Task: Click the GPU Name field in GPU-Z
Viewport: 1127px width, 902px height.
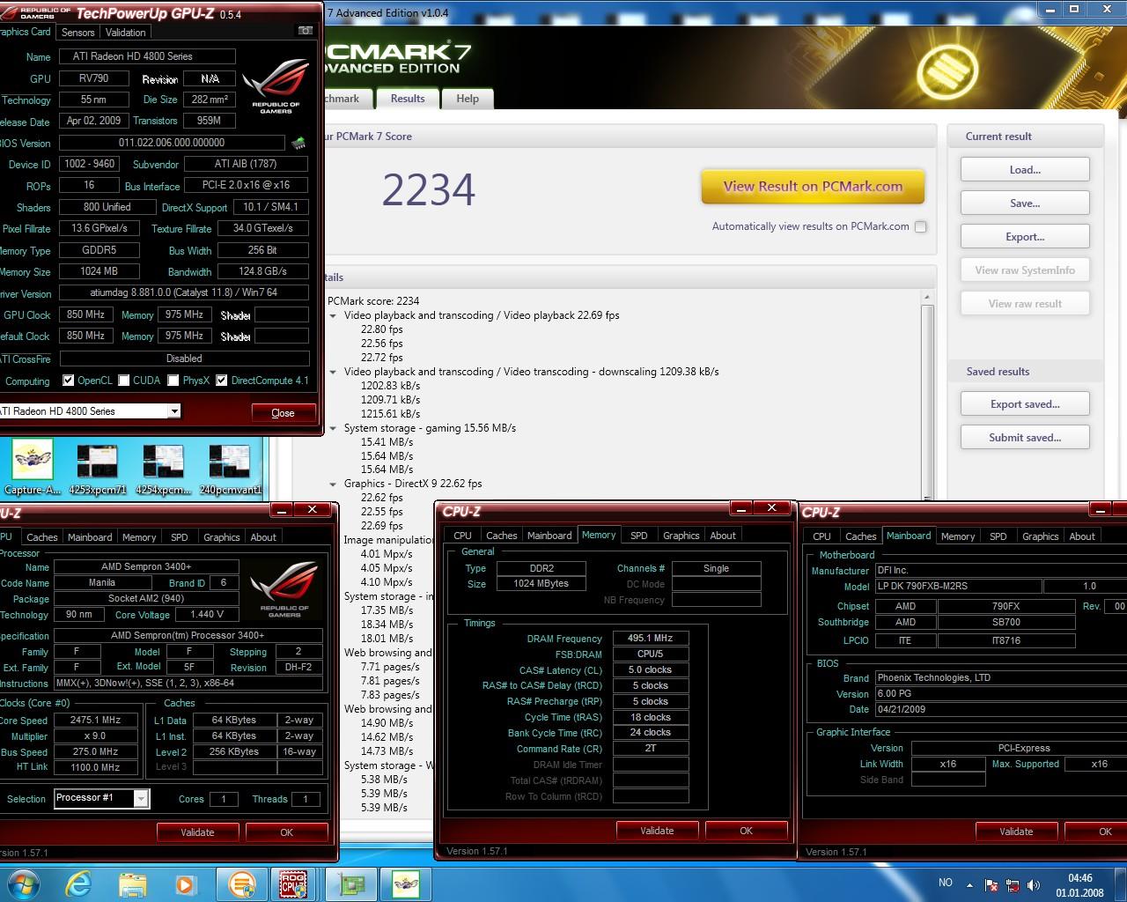Action: (x=147, y=56)
